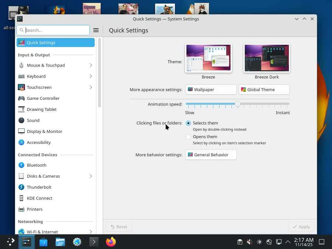Click the Animation speed slider handle
Screen dimensions: 332x249
(x=238, y=104)
